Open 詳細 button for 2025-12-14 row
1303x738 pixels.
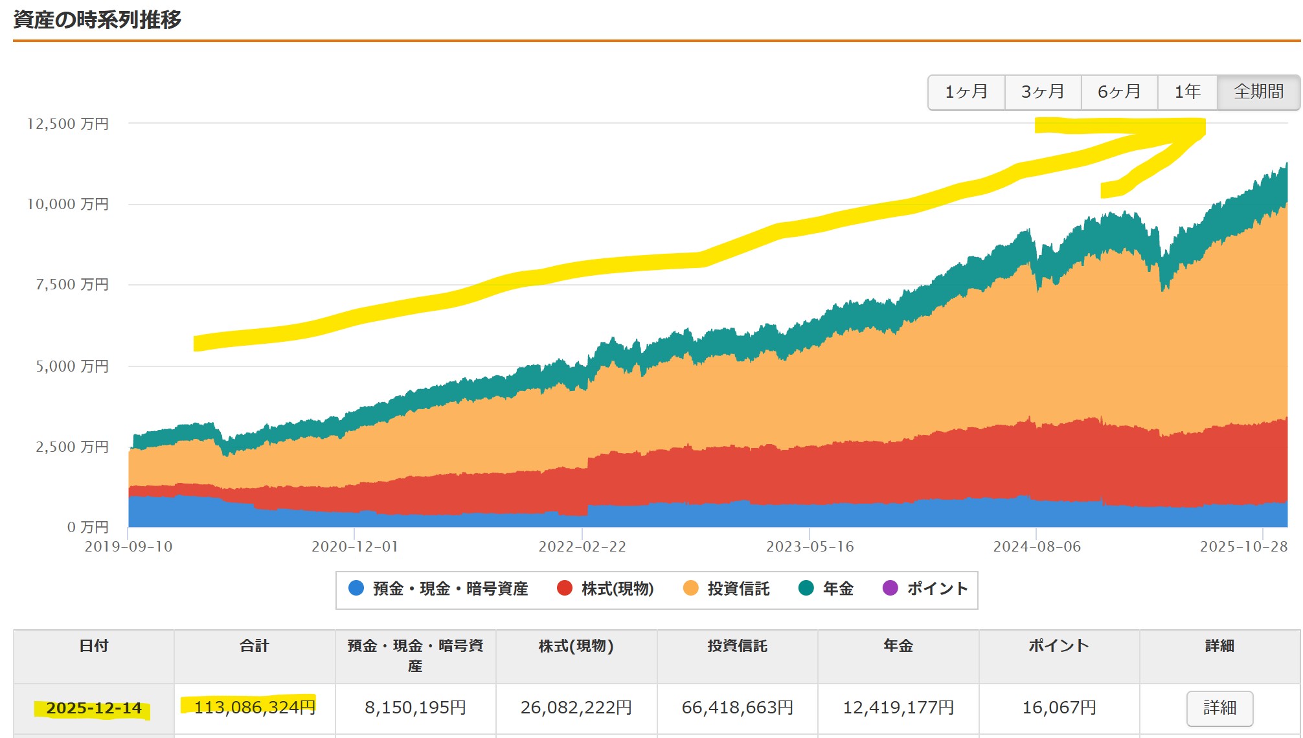(1219, 708)
